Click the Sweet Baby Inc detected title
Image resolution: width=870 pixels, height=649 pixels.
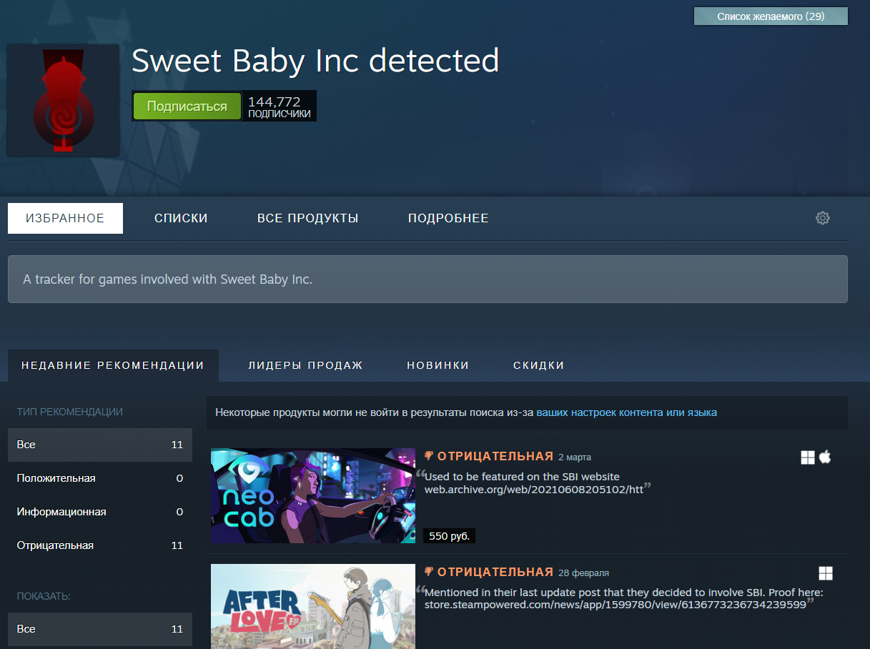315,61
